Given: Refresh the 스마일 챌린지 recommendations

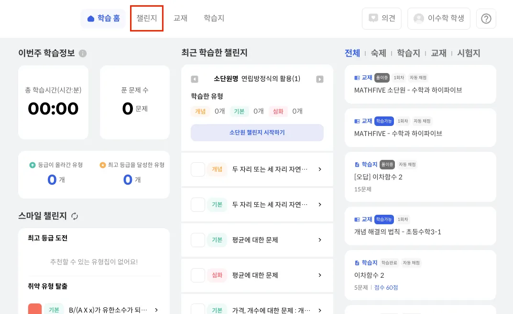Looking at the screenshot, I should (x=75, y=216).
